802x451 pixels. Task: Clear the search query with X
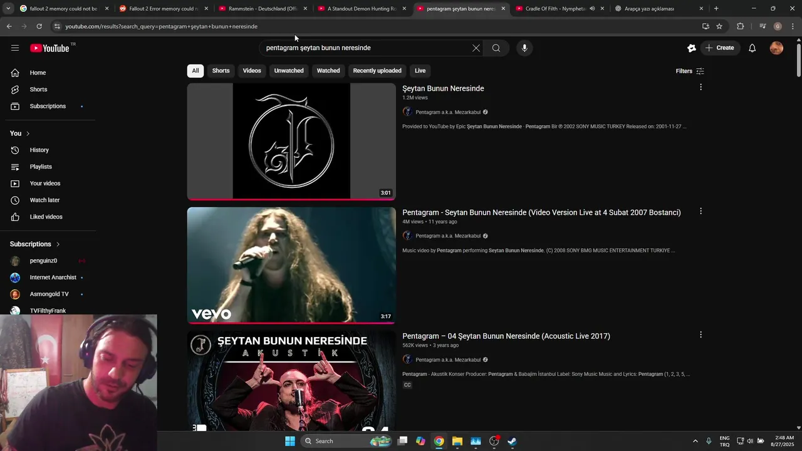click(476, 48)
